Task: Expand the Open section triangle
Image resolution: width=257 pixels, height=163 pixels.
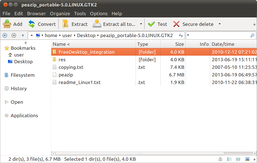Action: tap(6, 102)
